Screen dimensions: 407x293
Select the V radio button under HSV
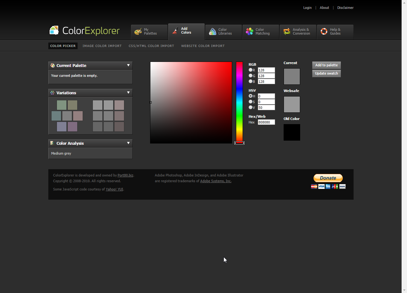[251, 107]
